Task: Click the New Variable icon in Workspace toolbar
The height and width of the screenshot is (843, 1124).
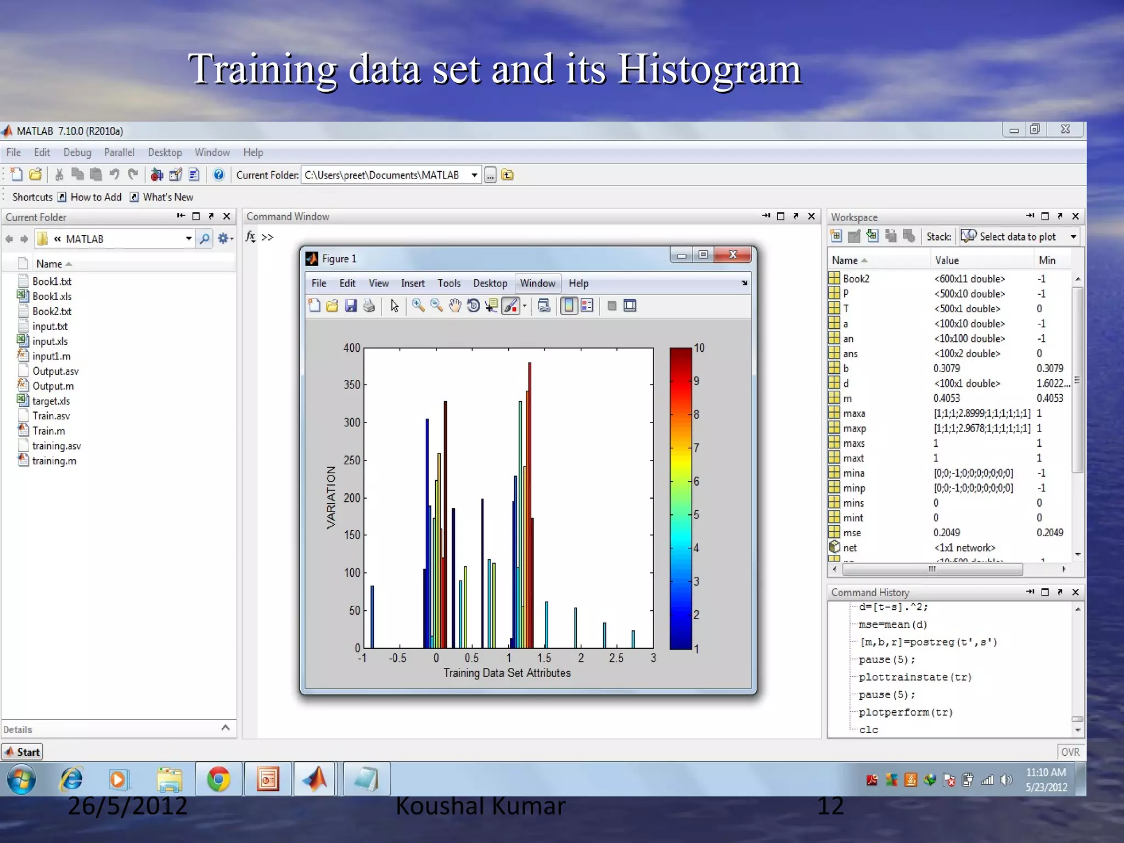Action: tap(836, 237)
